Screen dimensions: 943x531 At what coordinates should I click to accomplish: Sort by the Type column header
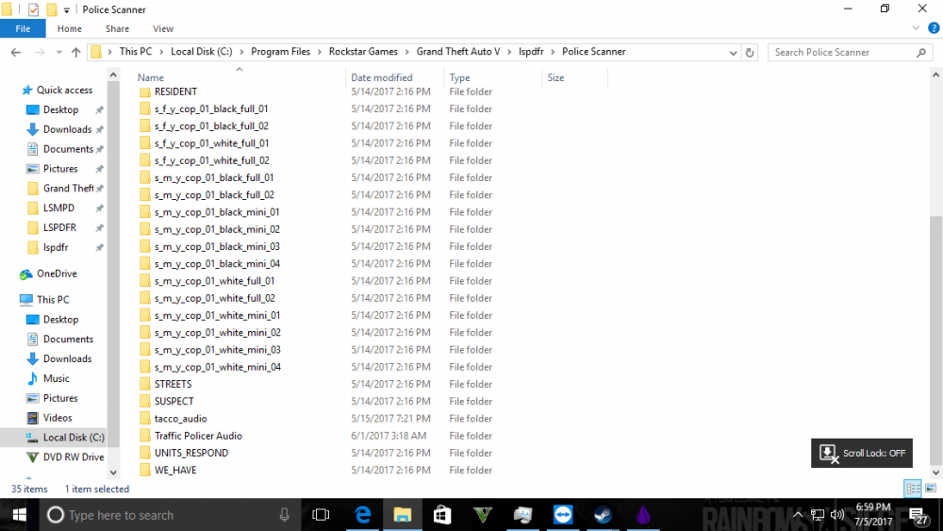coord(459,77)
